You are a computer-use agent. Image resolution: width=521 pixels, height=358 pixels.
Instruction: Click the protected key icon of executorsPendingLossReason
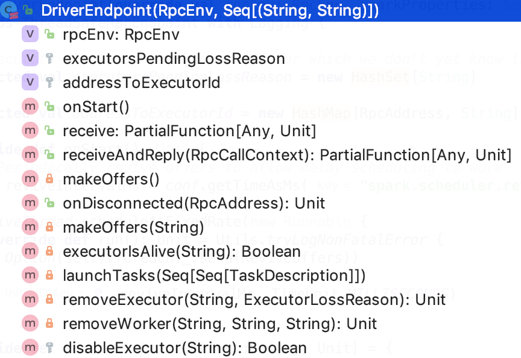[49, 58]
